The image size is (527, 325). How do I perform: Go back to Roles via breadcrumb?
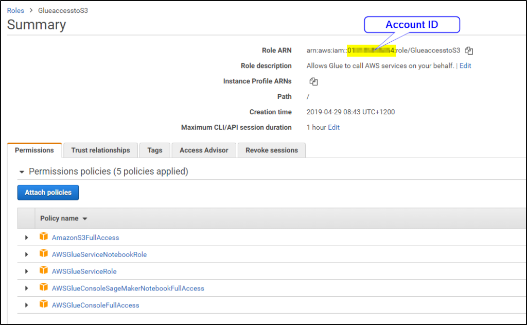[15, 10]
